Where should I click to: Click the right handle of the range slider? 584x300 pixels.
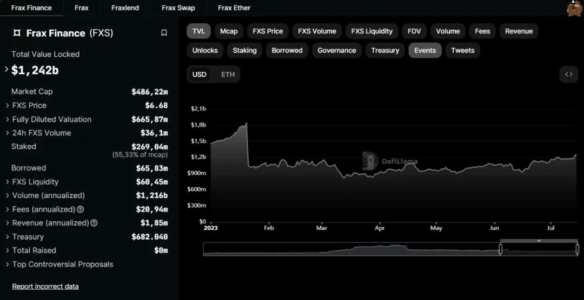pyautogui.click(x=578, y=249)
